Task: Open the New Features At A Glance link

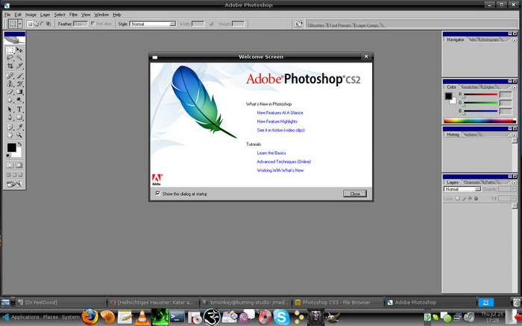Action: point(280,112)
